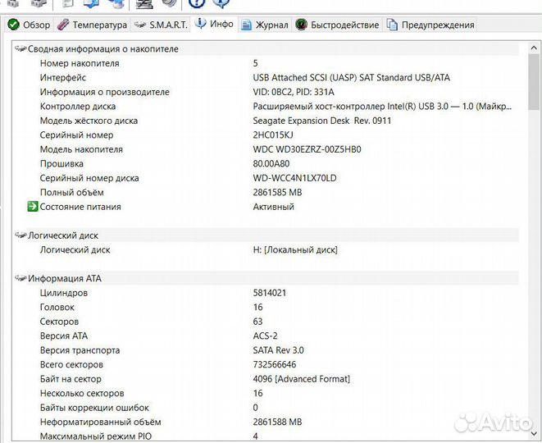Select the Головок row label
This screenshot has width=542, height=443.
click(x=57, y=308)
